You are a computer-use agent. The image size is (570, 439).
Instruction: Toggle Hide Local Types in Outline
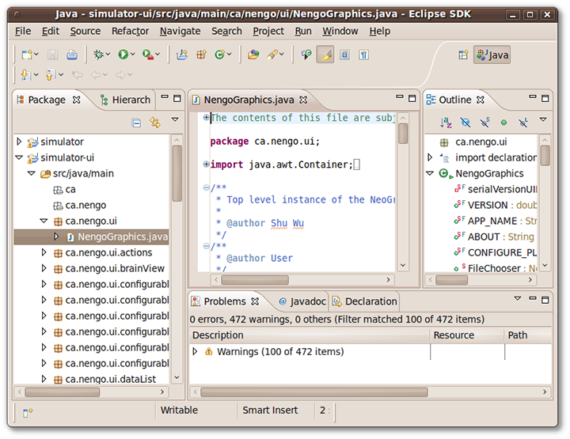point(523,123)
